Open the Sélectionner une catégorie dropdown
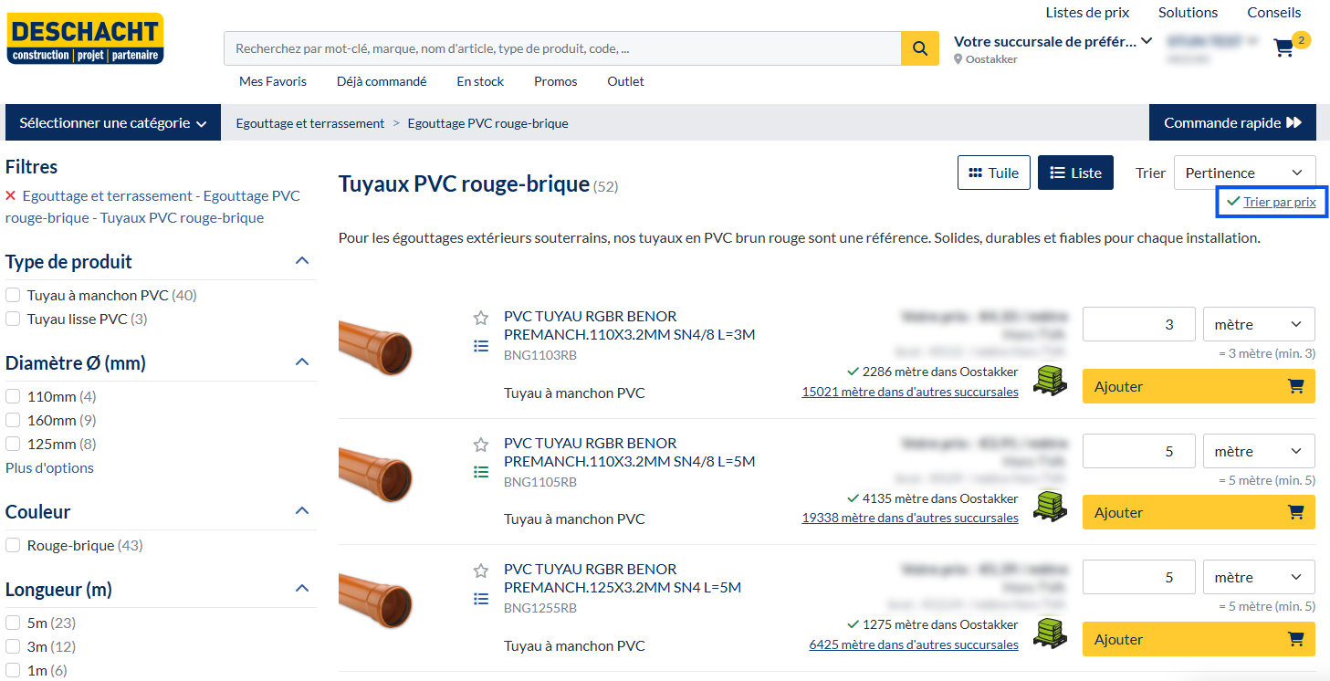This screenshot has height=681, width=1330. tap(113, 122)
